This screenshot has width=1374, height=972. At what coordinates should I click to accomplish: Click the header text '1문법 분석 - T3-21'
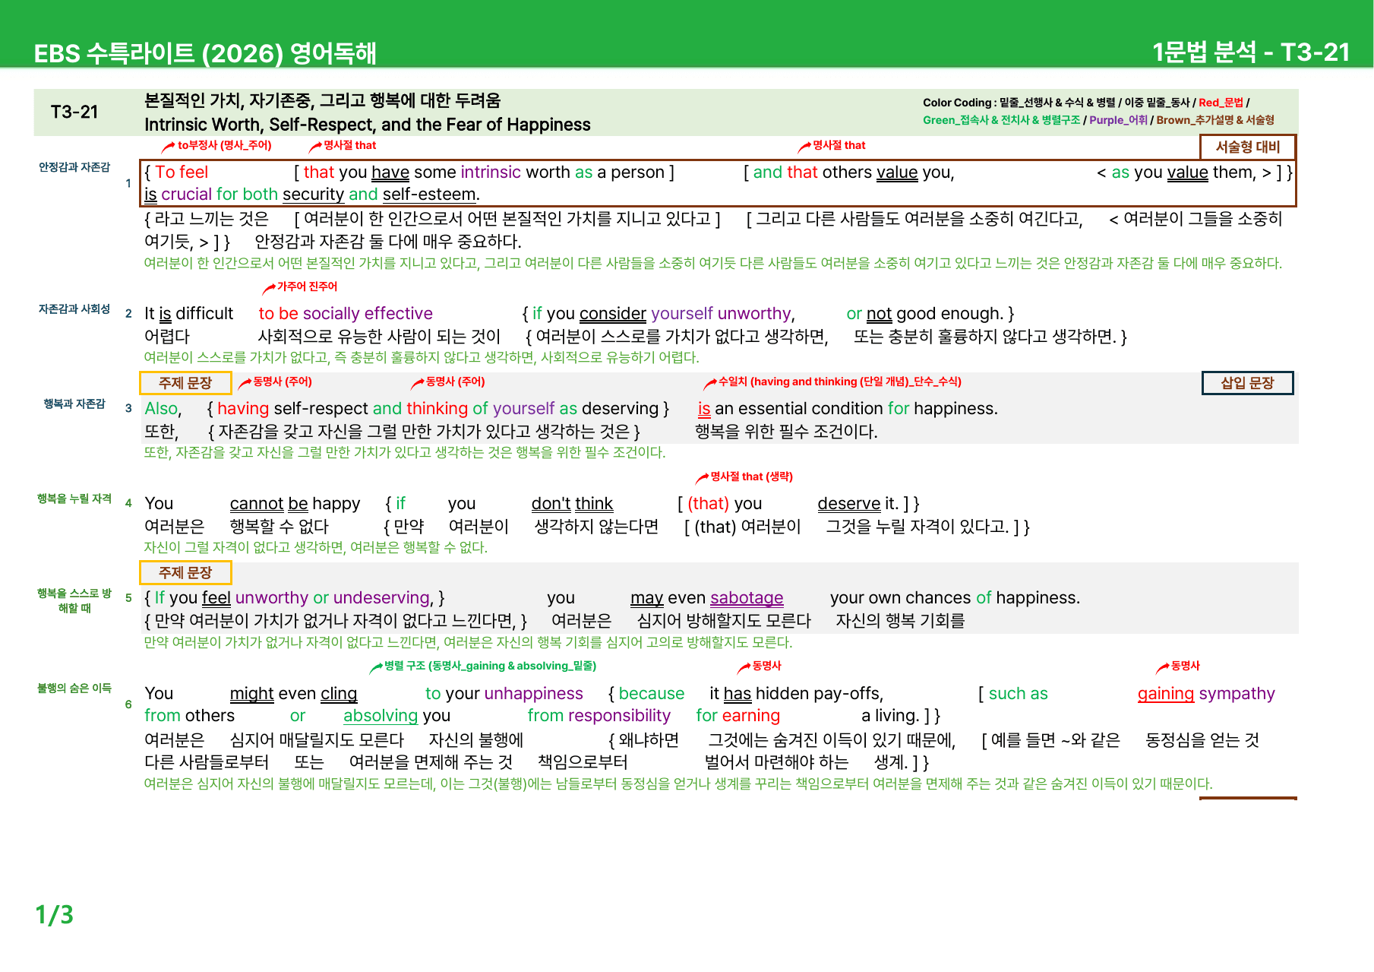point(1251,52)
